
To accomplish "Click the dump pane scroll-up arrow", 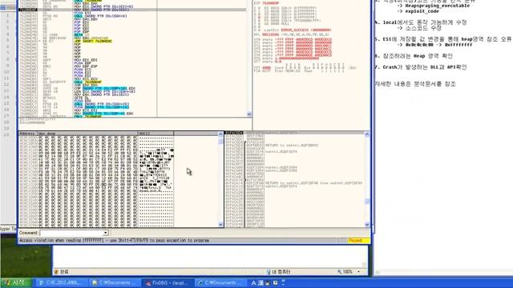I will [221, 134].
